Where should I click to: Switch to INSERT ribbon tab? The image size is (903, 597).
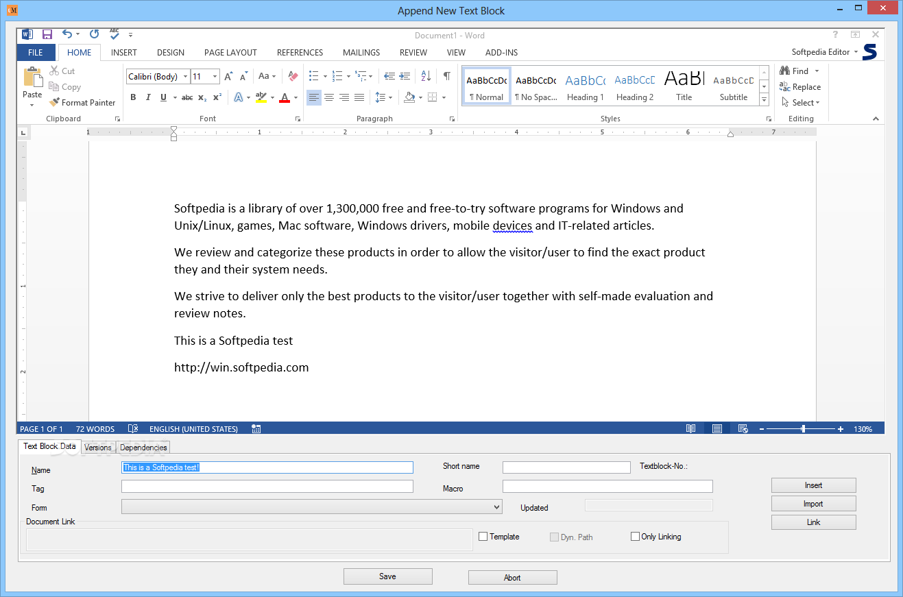(x=124, y=52)
